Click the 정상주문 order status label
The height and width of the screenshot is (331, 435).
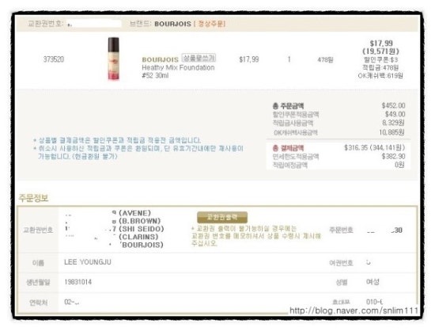click(210, 24)
